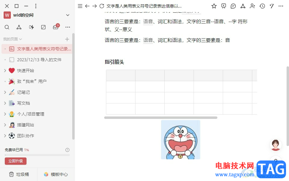Go forward using right arrow
Viewport: 289px width, 181px height.
point(94,6)
